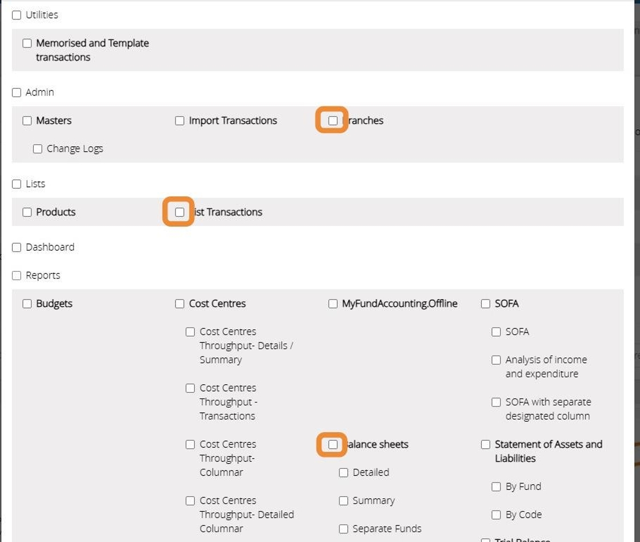This screenshot has height=542, width=640.
Task: Toggle the Lists group checkbox
Action: click(x=17, y=184)
